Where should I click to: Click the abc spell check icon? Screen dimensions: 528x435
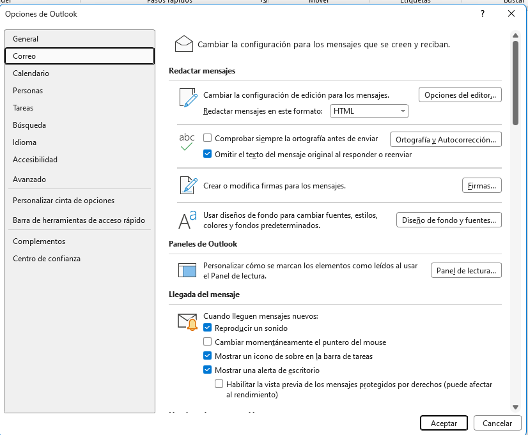187,142
